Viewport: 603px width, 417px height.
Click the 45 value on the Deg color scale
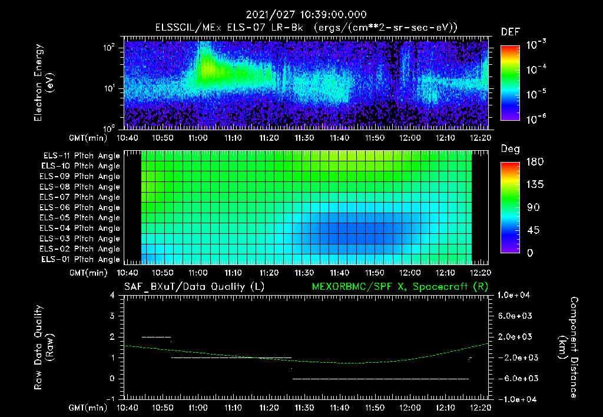(534, 230)
